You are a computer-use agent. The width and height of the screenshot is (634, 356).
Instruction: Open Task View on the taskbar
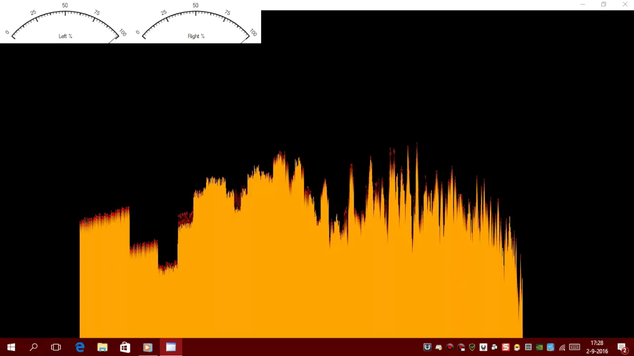click(56, 348)
